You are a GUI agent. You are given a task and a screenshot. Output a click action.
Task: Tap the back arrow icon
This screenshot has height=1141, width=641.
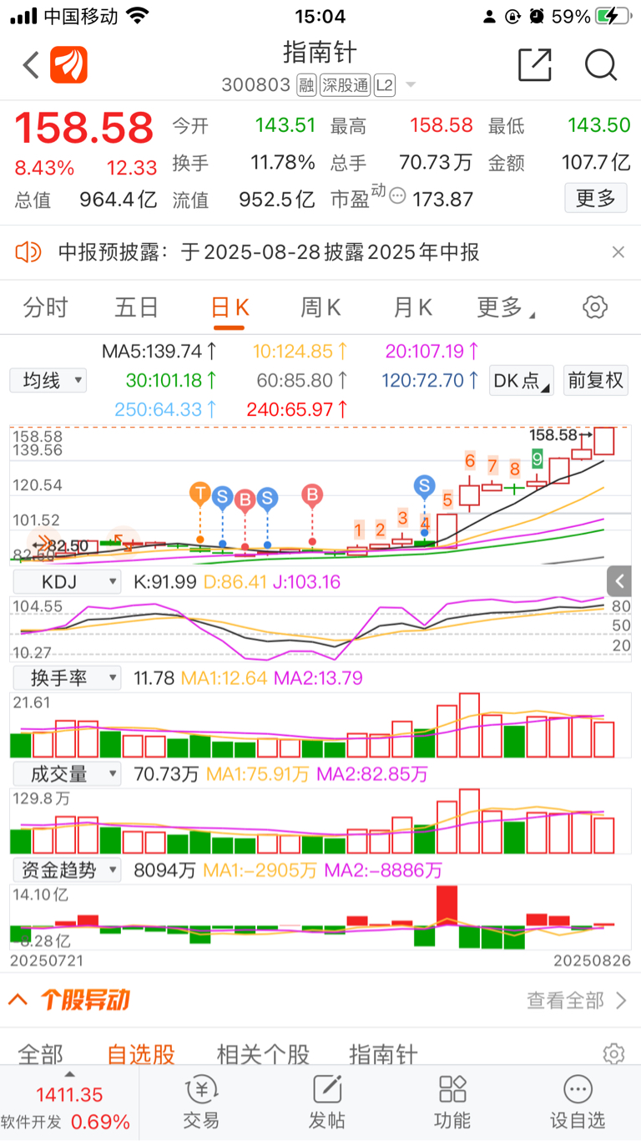pyautogui.click(x=31, y=64)
